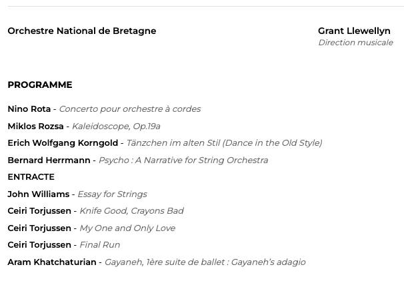Select composer name Bernard Herrmann
The image size is (404, 285).
point(49,160)
